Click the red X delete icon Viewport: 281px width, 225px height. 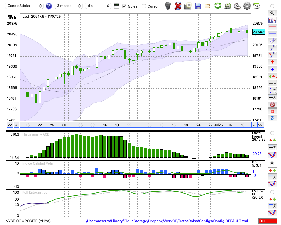coord(178,6)
